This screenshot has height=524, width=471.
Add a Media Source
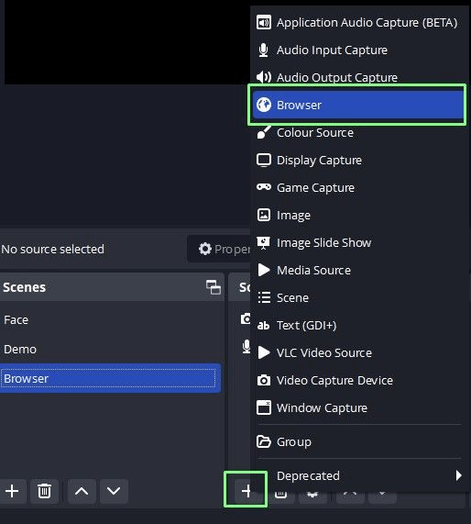(358, 270)
